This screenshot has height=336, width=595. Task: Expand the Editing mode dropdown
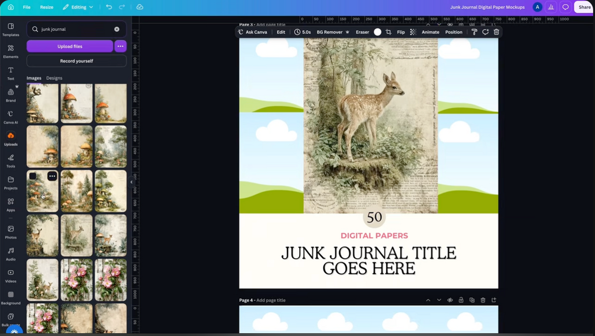coord(78,7)
